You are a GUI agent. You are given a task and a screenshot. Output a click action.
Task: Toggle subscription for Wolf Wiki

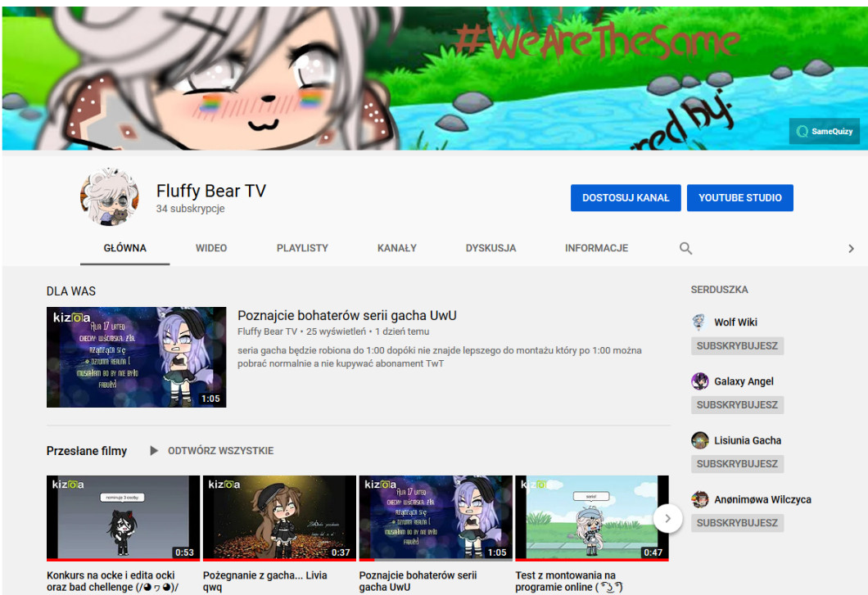click(x=737, y=345)
